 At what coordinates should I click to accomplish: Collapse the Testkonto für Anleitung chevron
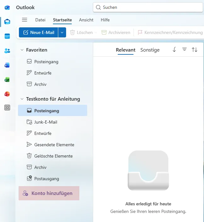point(22,99)
